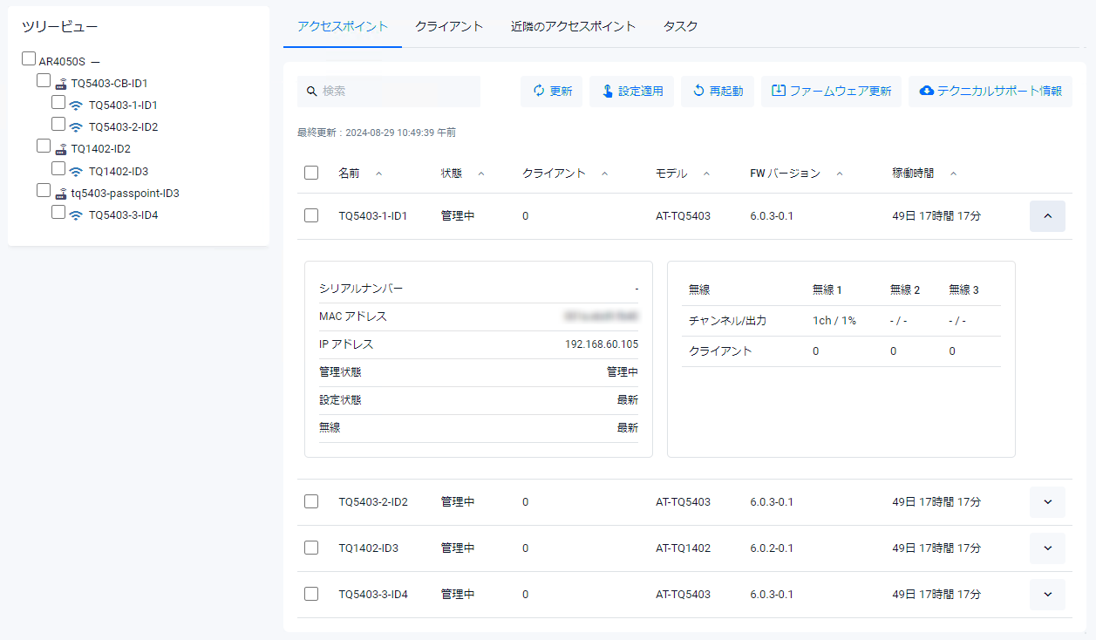Screen dimensions: 1096x640
Task: Click the router icon beside TQ5403-CB-ID1
Action: [61, 84]
